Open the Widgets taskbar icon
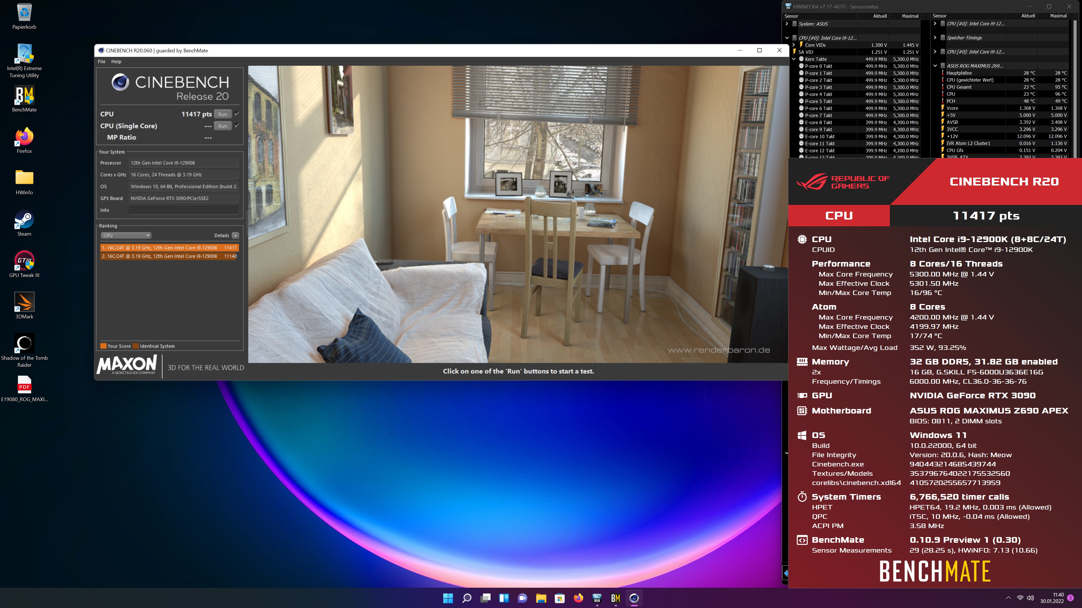Viewport: 1082px width, 608px height. click(x=504, y=598)
